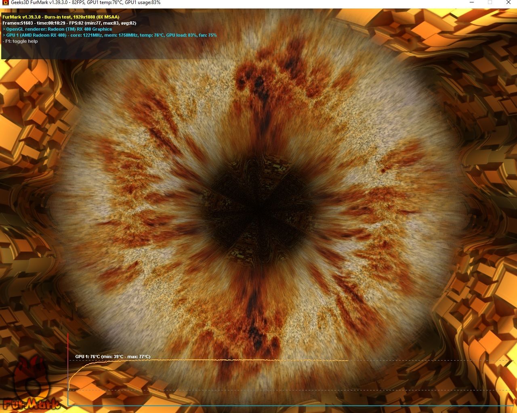The width and height of the screenshot is (517, 413).
Task: Close the FurMark burn-in test window
Action: point(508,2)
